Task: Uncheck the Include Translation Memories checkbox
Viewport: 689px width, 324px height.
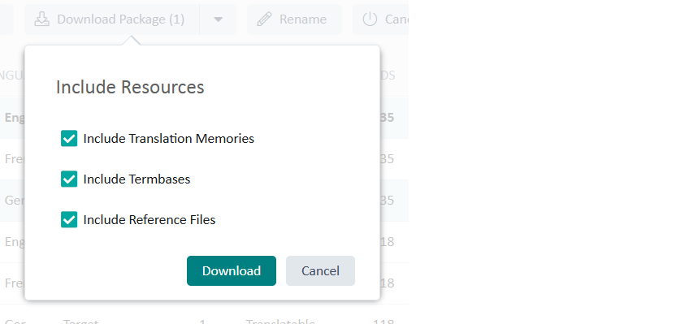Action: click(x=69, y=138)
